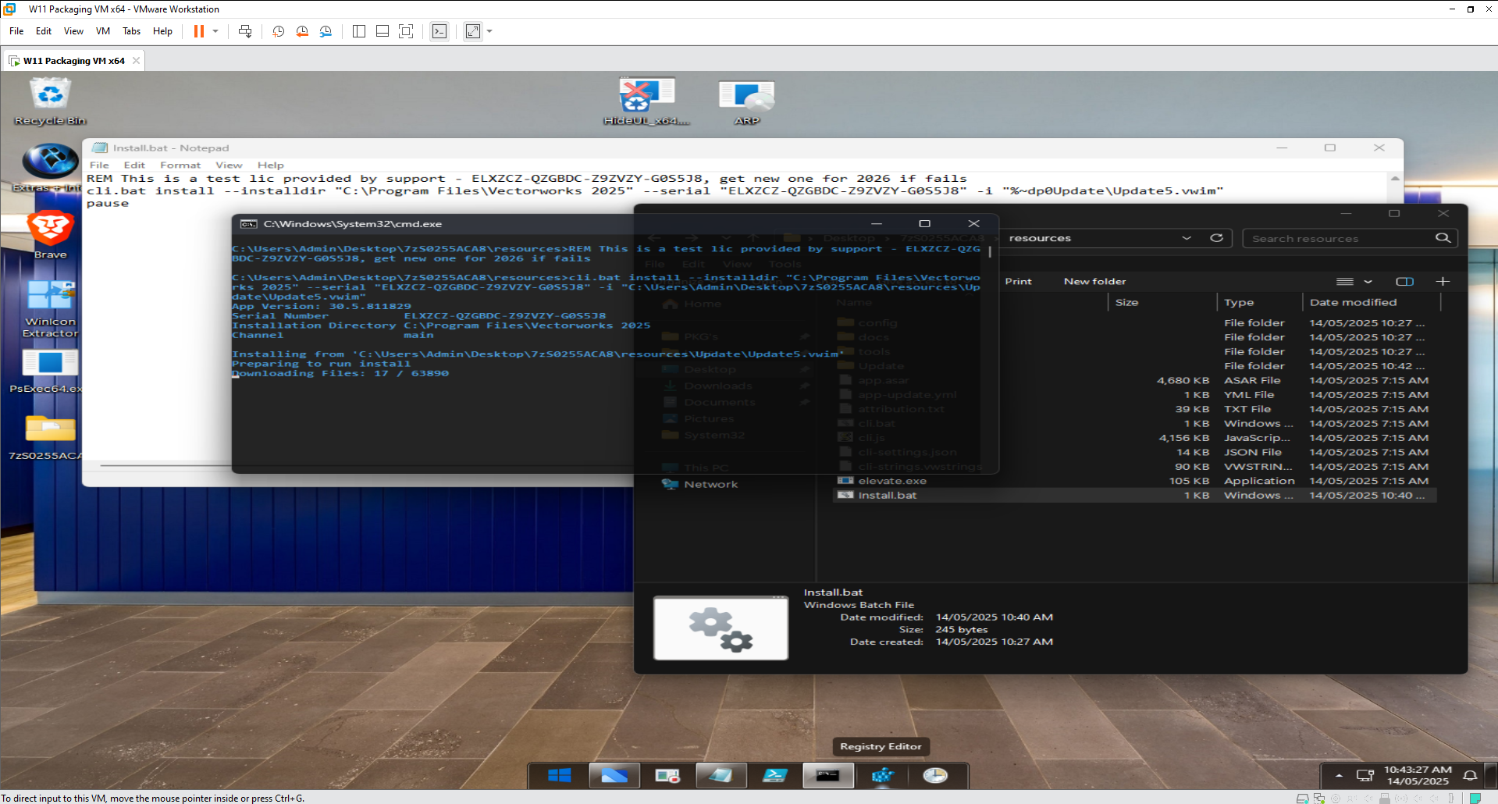The height and width of the screenshot is (804, 1498).
Task: Toggle the VMware thumbnail bar
Action: 383,31
